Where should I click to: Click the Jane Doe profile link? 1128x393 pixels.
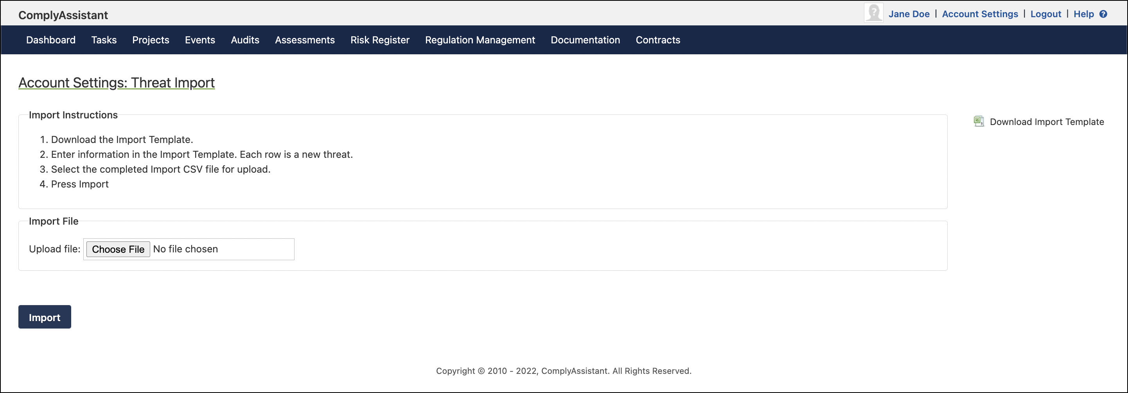point(909,14)
